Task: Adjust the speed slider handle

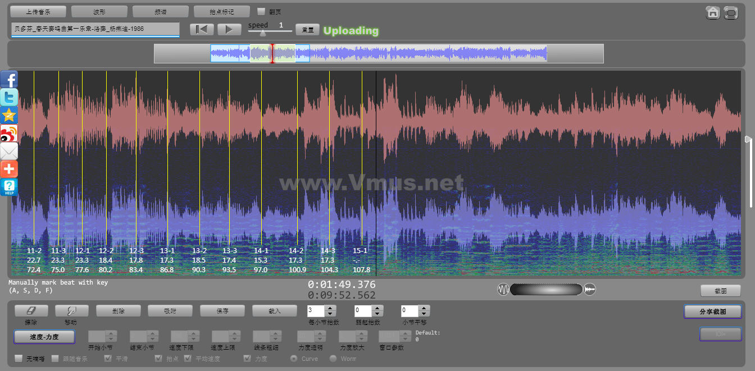Action: [x=263, y=33]
